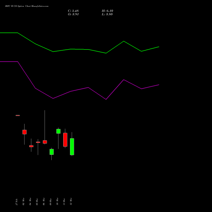The height and width of the screenshot is (212, 212).
Task: Click the purple line's lowest trough on the right
Action: pyautogui.click(x=106, y=99)
